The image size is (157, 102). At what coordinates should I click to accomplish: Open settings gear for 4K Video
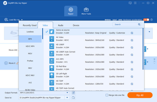point(132,40)
